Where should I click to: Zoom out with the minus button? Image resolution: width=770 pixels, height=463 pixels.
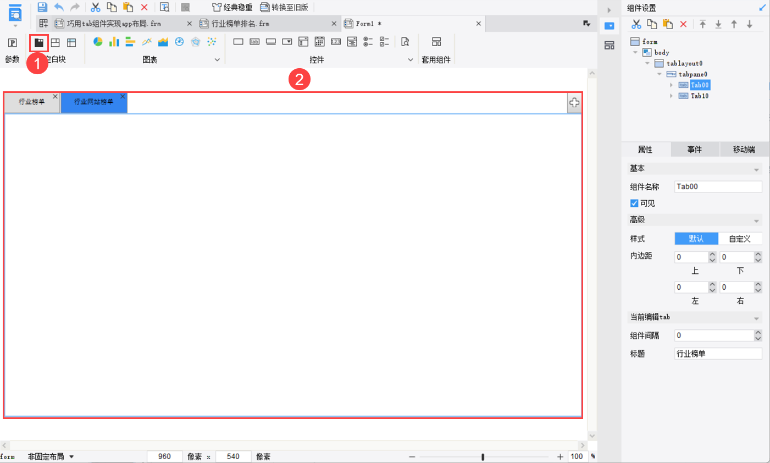tap(412, 457)
